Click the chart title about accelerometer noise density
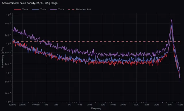Screen dimensions: 184x111 coord(30,3)
